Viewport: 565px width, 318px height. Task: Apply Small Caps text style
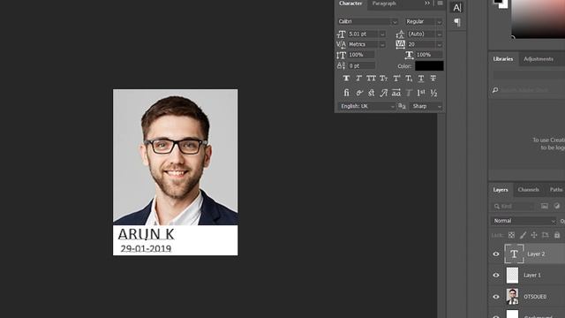click(x=383, y=79)
